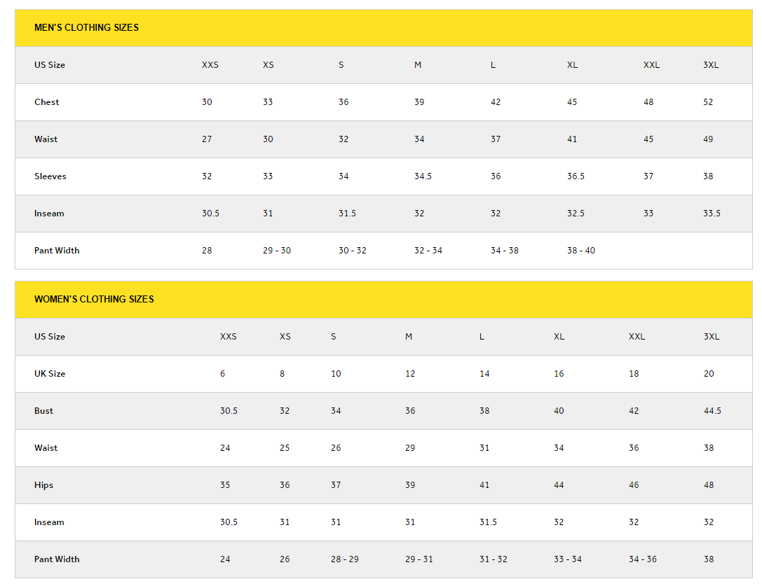Click the Women's Bust row label
The width and height of the screenshot is (762, 586).
tap(43, 411)
